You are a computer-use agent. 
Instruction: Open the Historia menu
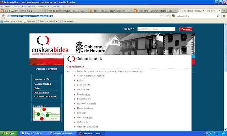(32, 6)
